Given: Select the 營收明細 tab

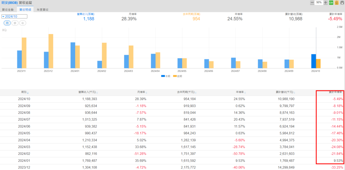Looking at the screenshot, I should click(x=25, y=10).
